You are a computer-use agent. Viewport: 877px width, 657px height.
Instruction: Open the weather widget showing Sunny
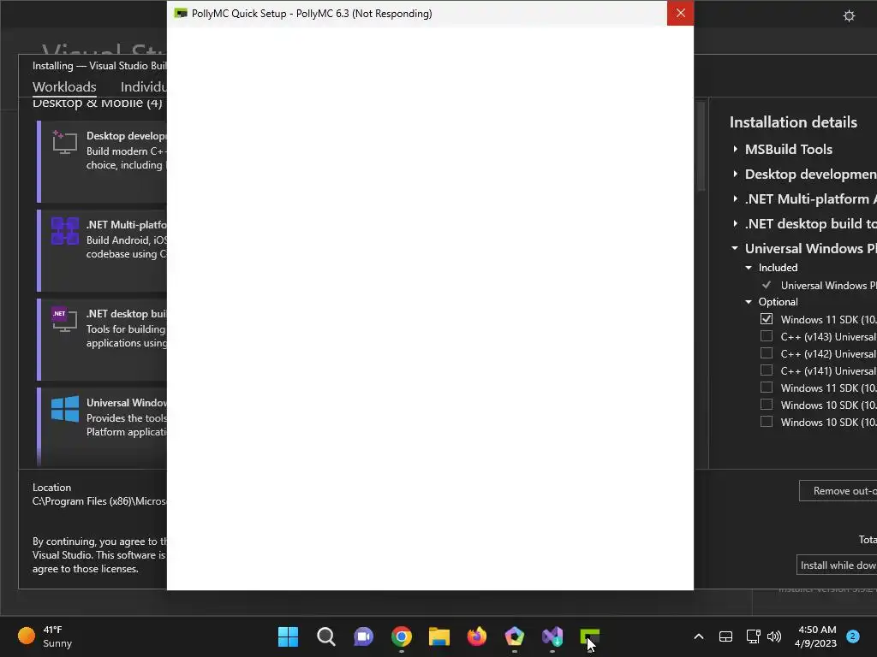45,636
